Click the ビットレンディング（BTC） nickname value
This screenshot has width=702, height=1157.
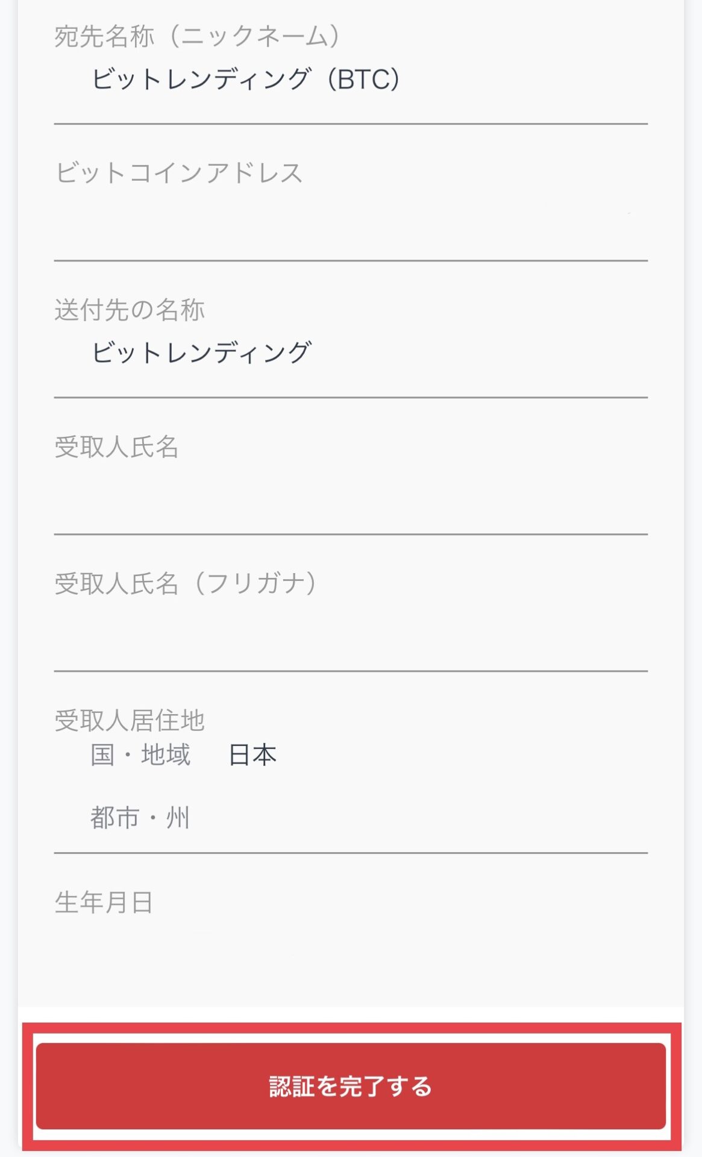[246, 80]
